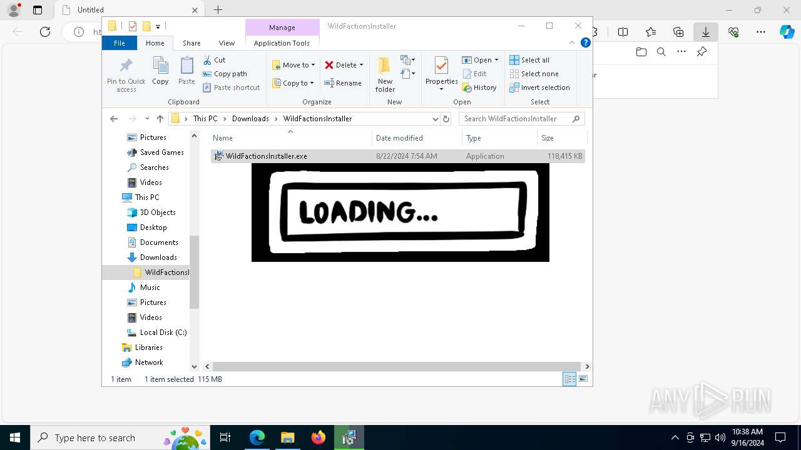Go up one folder level
The width and height of the screenshot is (801, 450).
point(160,119)
